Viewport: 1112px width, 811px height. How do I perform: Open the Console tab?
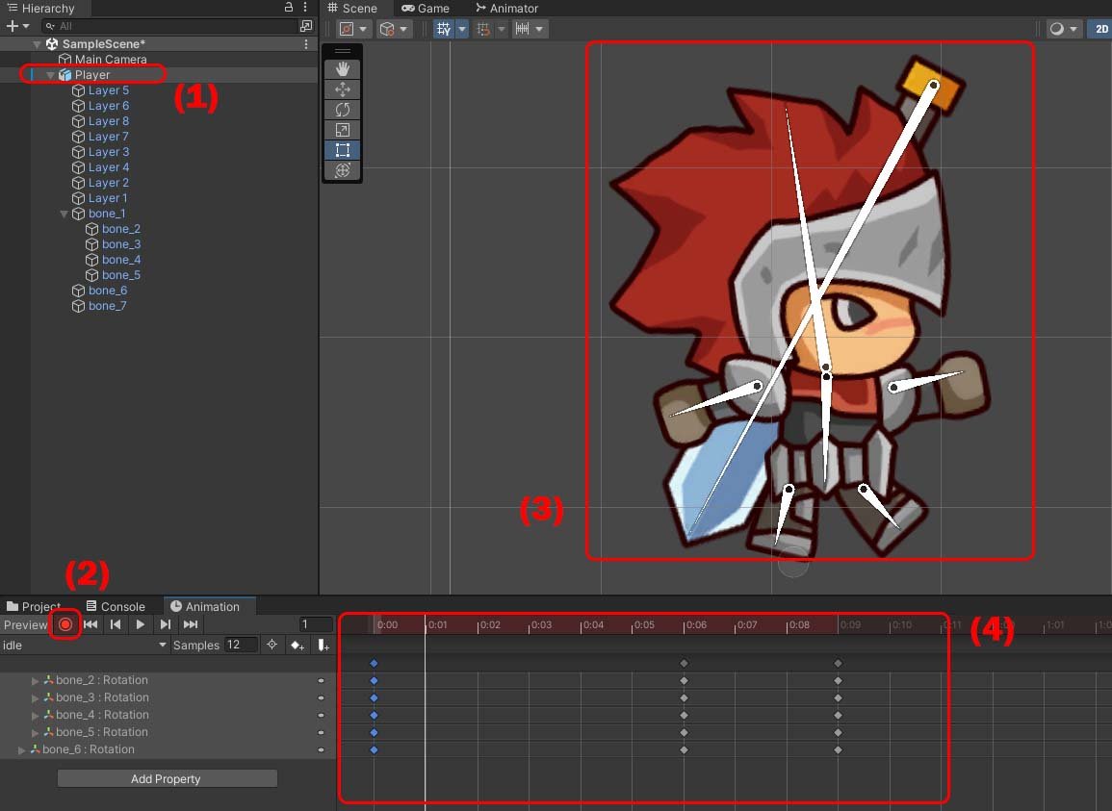tap(116, 607)
